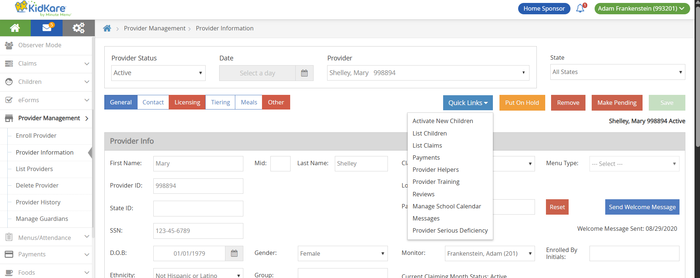Screen dimensions: 700x278
Task: Click the Observer Mode sidebar icon
Action: 9,45
